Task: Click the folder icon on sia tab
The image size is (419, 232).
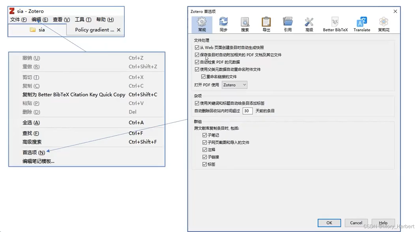Action: [x=33, y=30]
